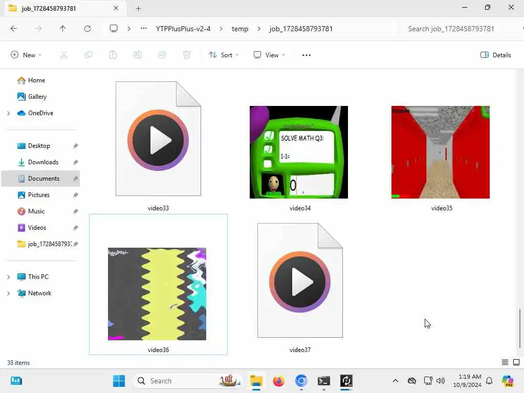Open File Explorer from taskbar

click(x=256, y=381)
